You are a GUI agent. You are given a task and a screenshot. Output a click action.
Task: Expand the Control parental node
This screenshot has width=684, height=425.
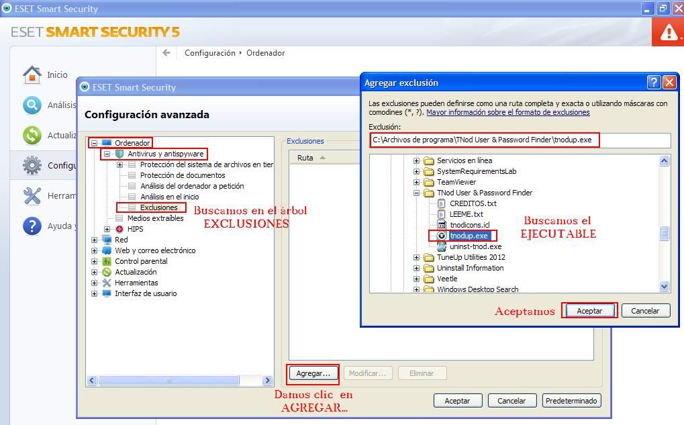pyautogui.click(x=94, y=261)
